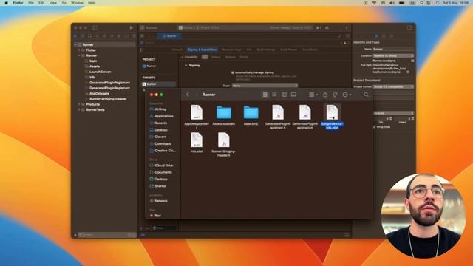Select the Profile configuration filter
The image size is (473, 266).
(244, 57)
